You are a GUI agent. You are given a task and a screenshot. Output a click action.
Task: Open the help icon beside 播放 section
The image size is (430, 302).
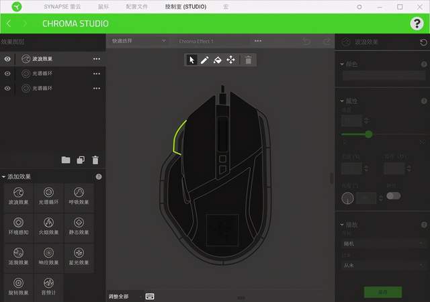pos(424,225)
